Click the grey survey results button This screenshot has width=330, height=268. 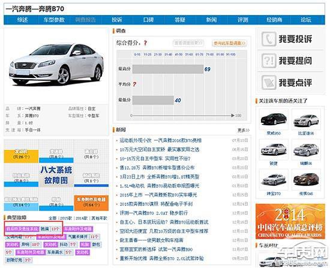click(x=188, y=43)
